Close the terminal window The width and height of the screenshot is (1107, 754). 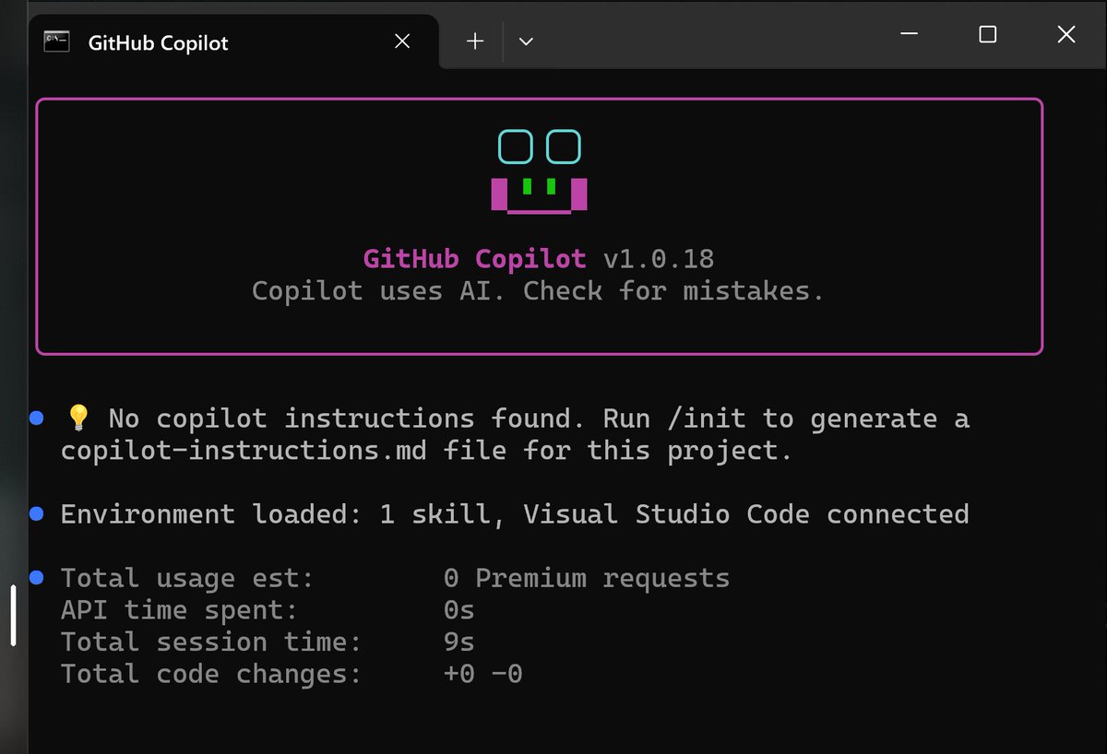tap(1066, 34)
